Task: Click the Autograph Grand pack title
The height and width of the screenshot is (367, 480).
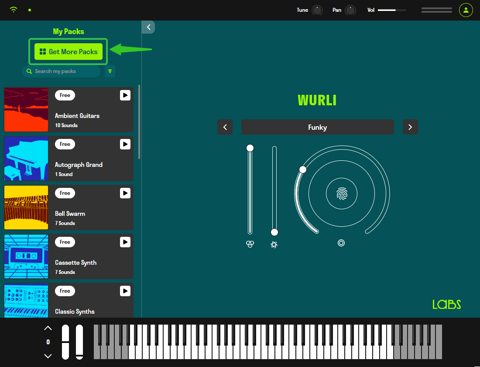Action: (79, 165)
